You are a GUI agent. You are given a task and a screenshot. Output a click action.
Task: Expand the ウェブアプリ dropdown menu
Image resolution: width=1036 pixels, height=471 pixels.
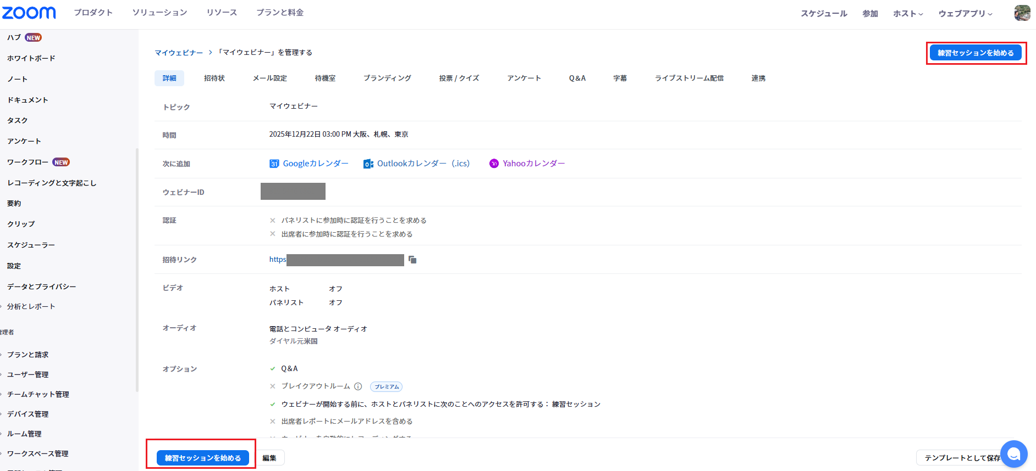(965, 13)
